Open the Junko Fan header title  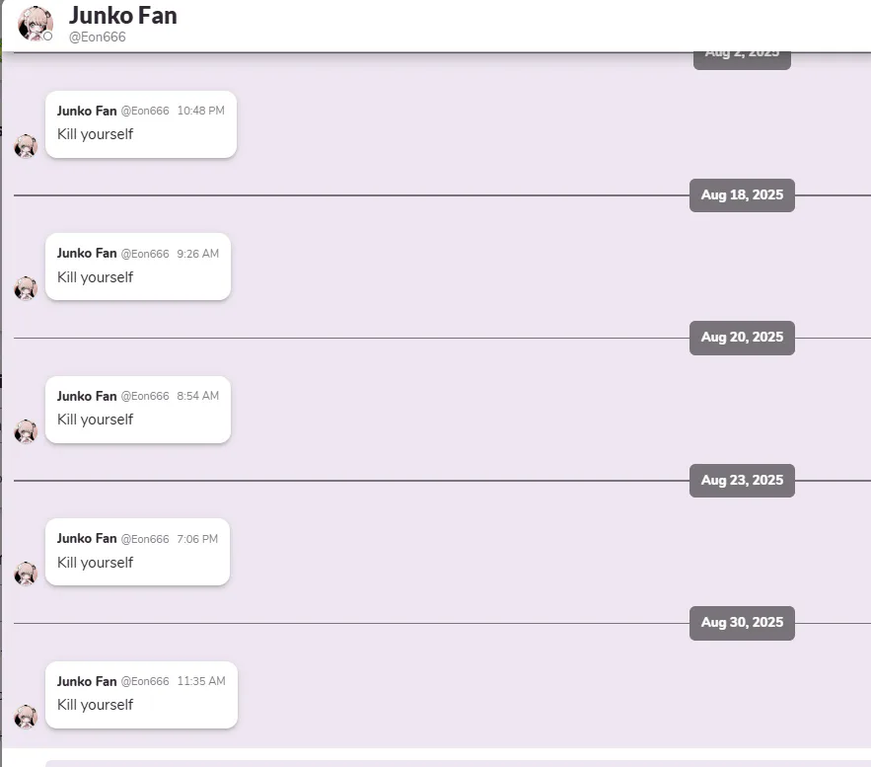[x=122, y=16]
